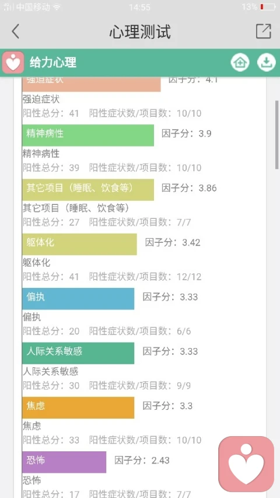Select the orange 焦虑 bar
280x498 pixels.
click(78, 408)
